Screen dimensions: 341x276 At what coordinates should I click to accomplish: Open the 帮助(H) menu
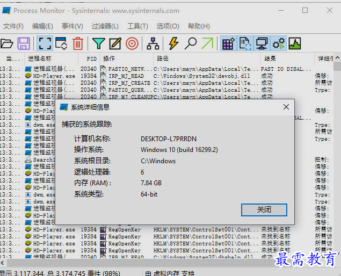pos(199,26)
